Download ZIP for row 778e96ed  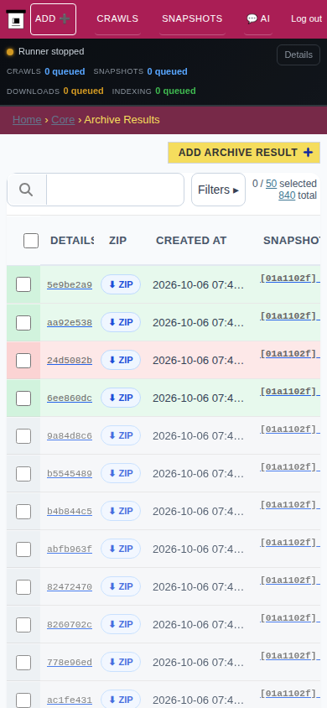click(x=121, y=663)
